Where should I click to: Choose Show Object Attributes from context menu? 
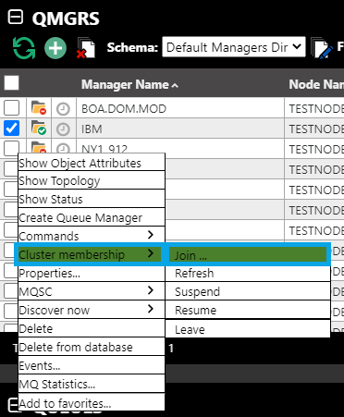pos(92,163)
